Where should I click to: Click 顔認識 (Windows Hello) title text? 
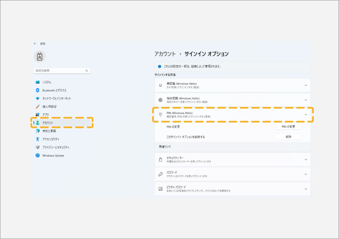(x=182, y=83)
